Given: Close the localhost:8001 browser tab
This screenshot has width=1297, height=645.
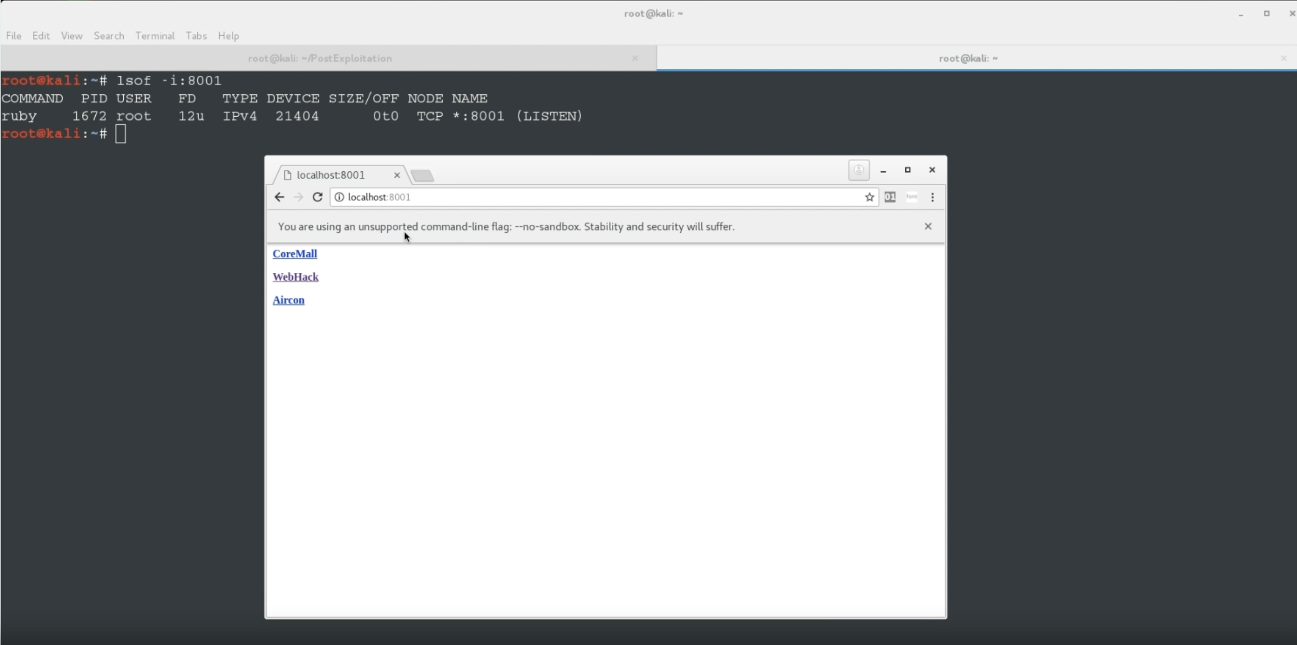Looking at the screenshot, I should coord(397,175).
